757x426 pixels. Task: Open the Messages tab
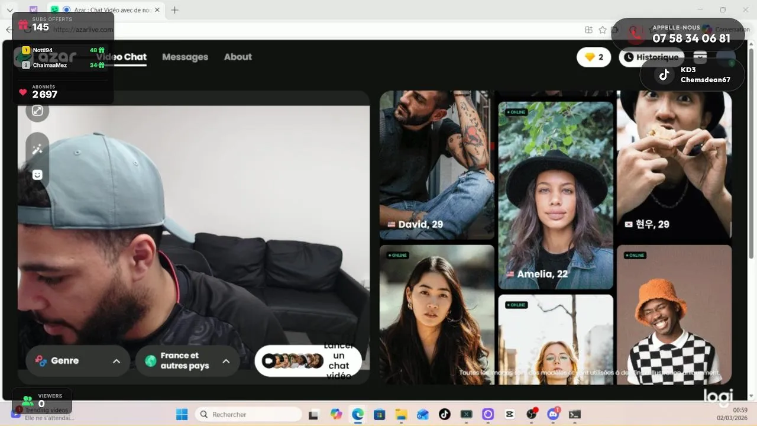tap(185, 57)
